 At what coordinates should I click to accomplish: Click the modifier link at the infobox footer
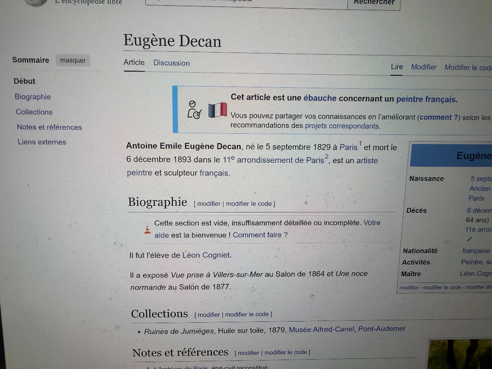click(x=409, y=287)
